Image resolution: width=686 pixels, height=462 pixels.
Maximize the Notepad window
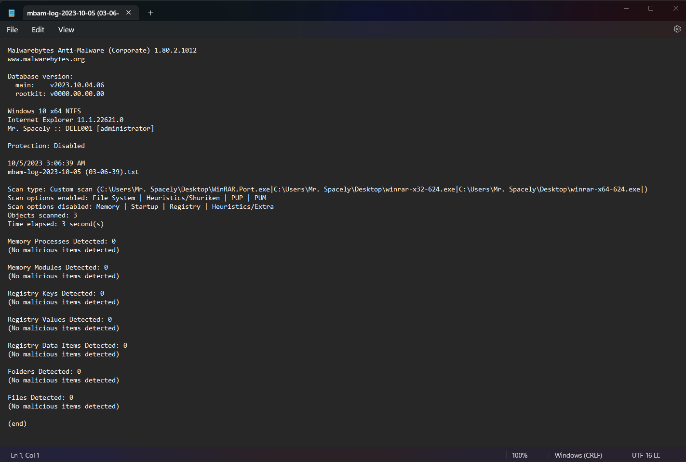tap(651, 8)
